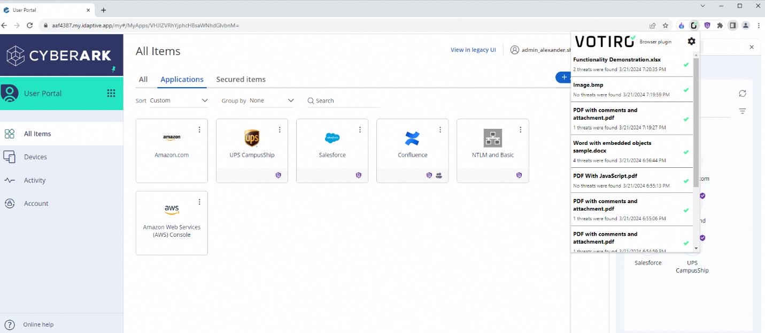Click the blue flame extension icon
Viewport: 765px width, 333px height.
(681, 25)
